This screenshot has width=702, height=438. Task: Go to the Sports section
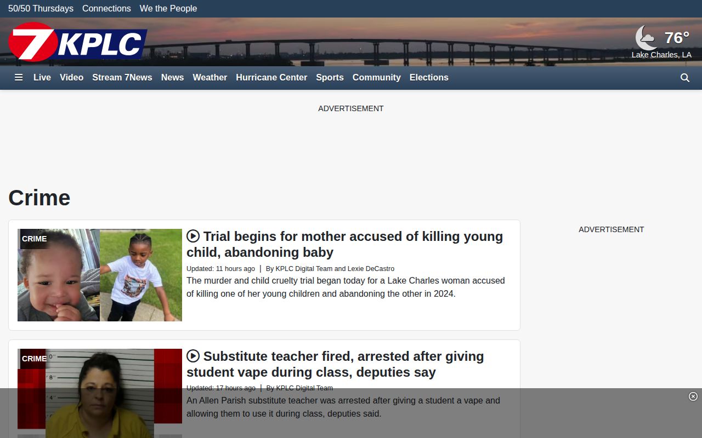(x=330, y=77)
